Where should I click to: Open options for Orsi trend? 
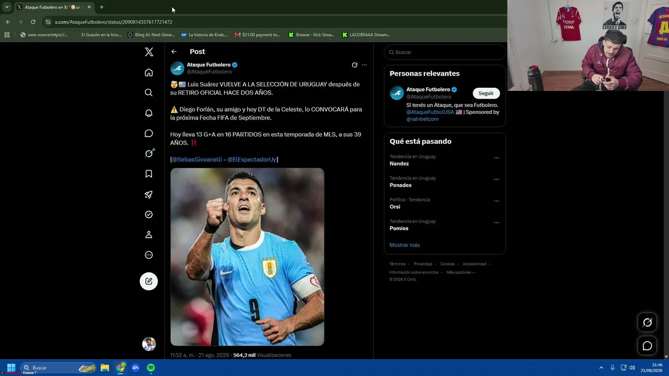click(497, 201)
